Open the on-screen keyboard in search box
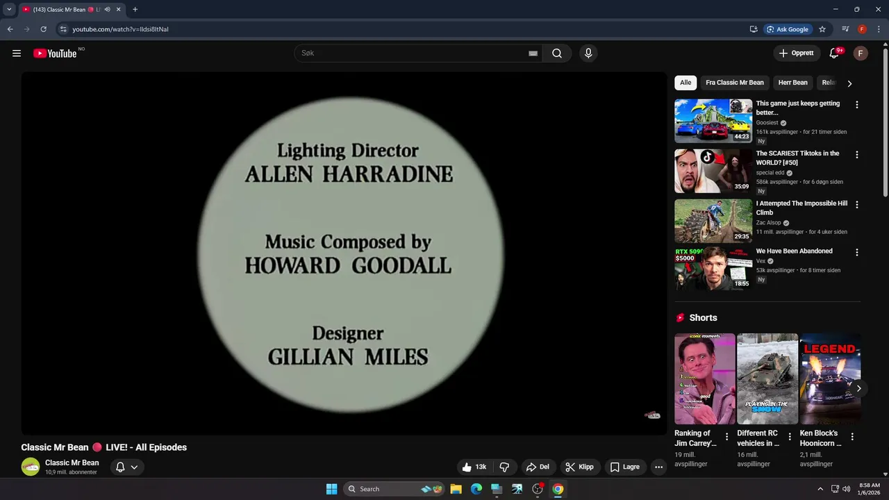 point(533,53)
